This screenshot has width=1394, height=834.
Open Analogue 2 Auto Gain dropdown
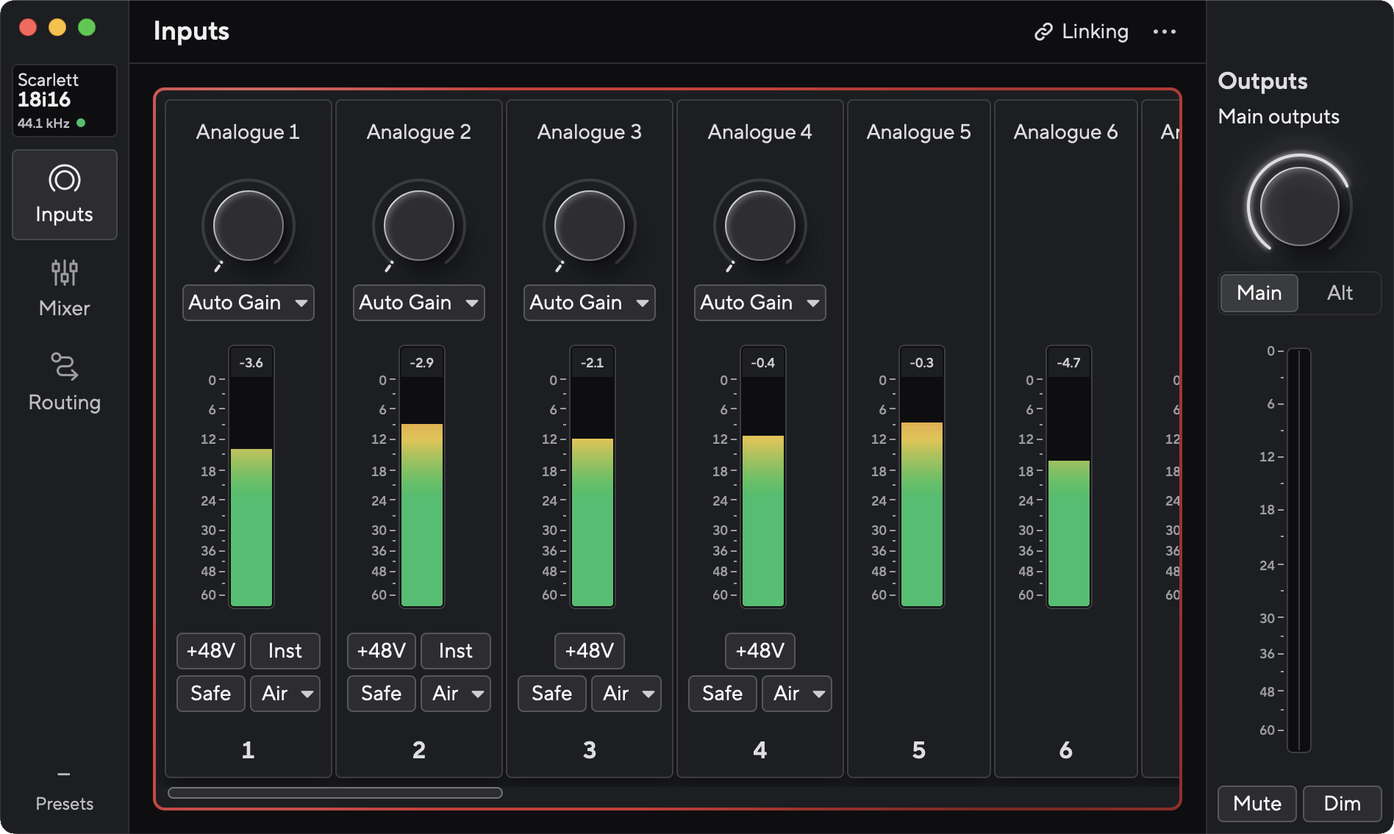pyautogui.click(x=419, y=303)
